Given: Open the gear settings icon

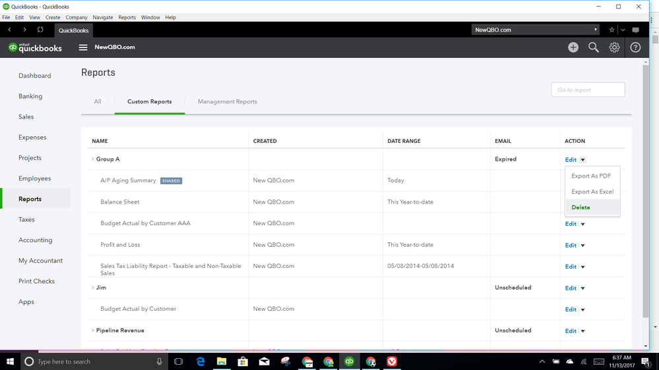Looking at the screenshot, I should coord(614,47).
